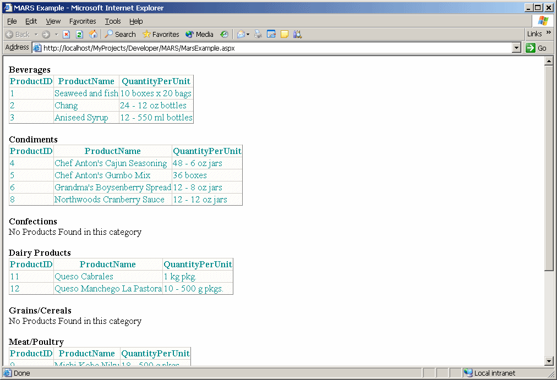Screen dimensions: 557x380
Task: Click the 12 - 12 oz jars cell
Action: [207, 200]
